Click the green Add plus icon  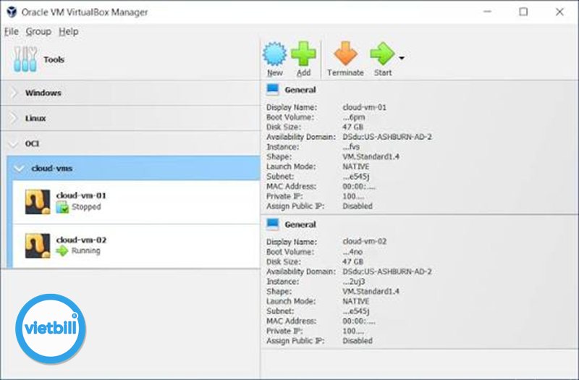tap(303, 54)
